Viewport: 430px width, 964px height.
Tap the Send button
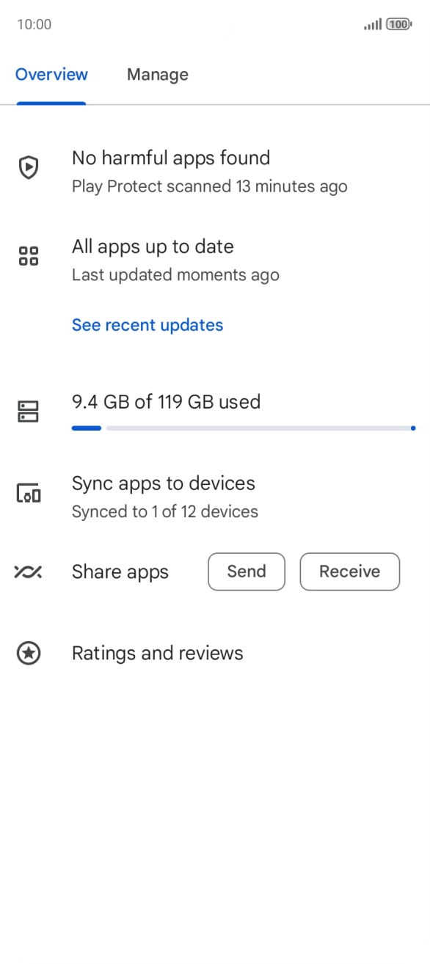click(247, 572)
